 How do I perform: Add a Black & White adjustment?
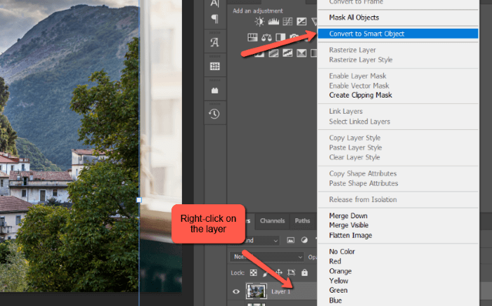(x=280, y=37)
